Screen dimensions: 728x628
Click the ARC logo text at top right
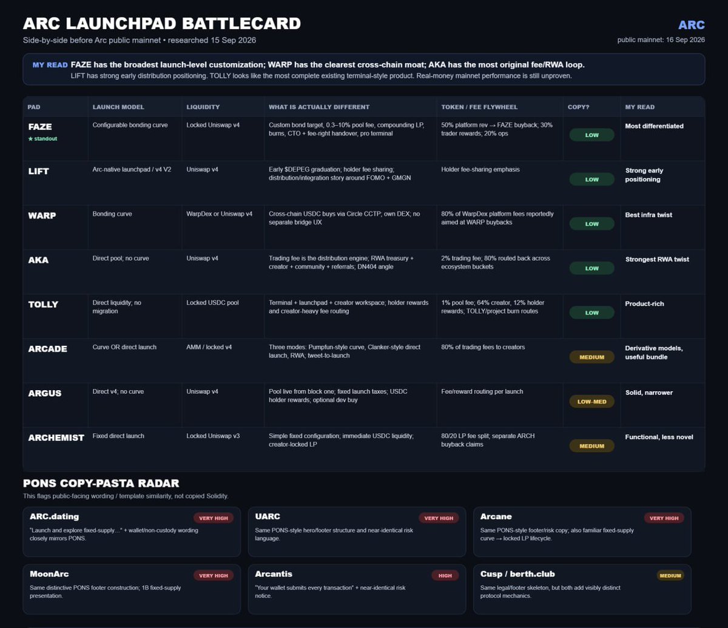click(691, 25)
